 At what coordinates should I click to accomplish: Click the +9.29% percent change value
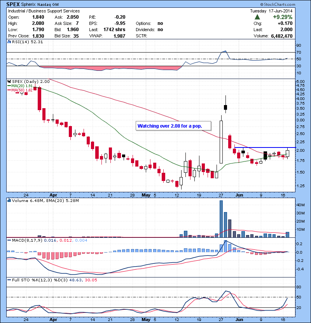[283, 18]
